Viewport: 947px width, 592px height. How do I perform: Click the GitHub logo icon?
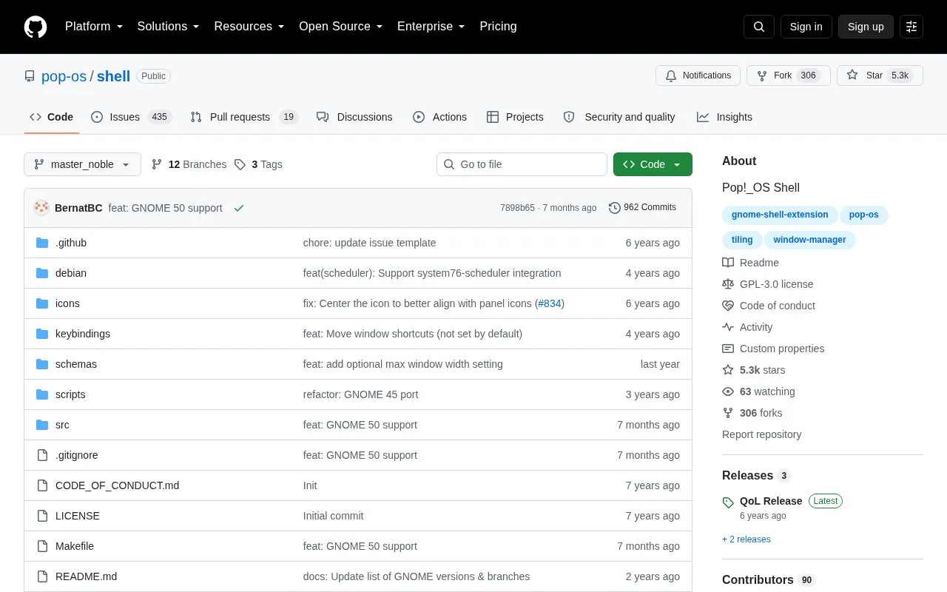36,27
